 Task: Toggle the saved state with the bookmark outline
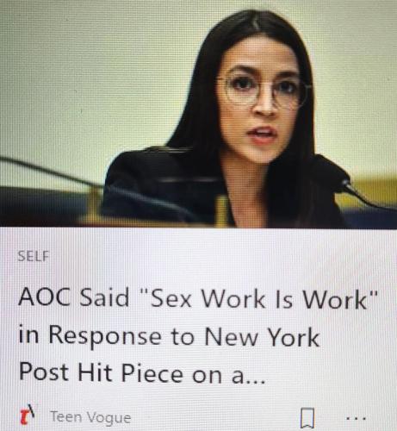click(307, 418)
